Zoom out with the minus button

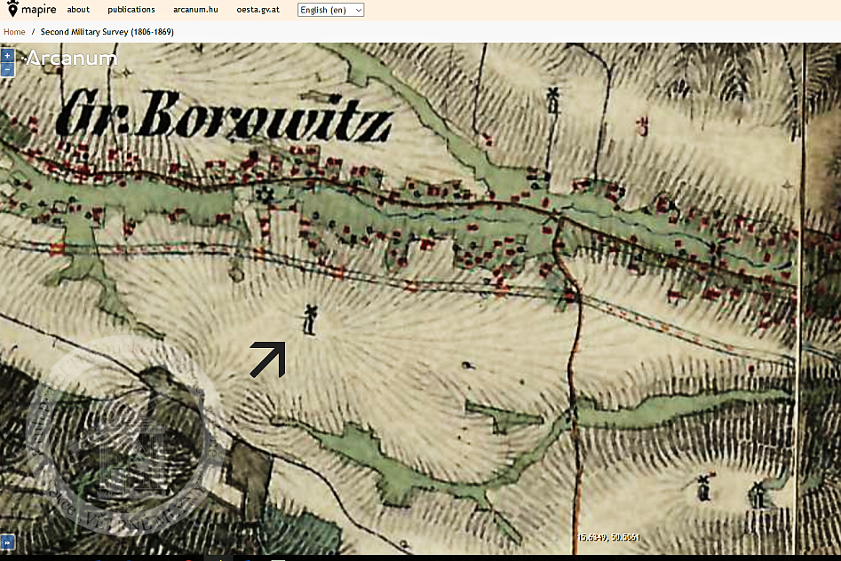click(x=7, y=68)
